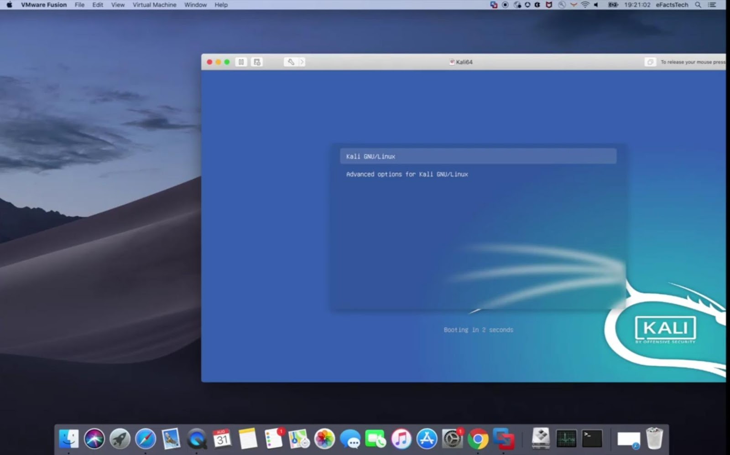Open the Trash in the Dock
This screenshot has height=455, width=730.
click(x=654, y=439)
